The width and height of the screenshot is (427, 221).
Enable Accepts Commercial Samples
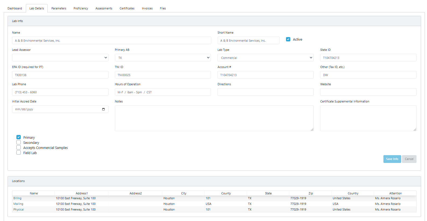(x=19, y=147)
